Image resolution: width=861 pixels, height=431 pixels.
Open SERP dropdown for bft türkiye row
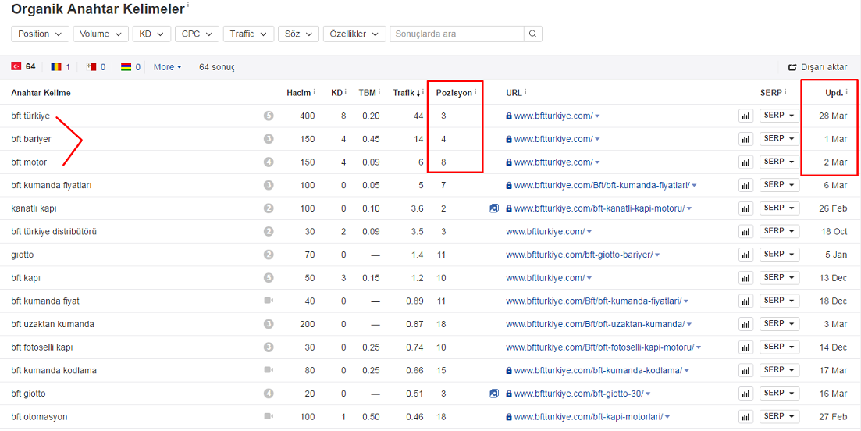point(779,116)
